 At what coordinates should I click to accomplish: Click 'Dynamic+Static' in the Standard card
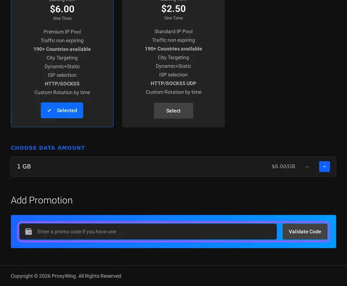coord(173,66)
